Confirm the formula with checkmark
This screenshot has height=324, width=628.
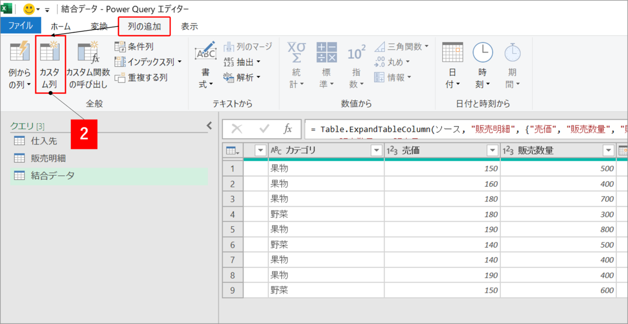(264, 129)
